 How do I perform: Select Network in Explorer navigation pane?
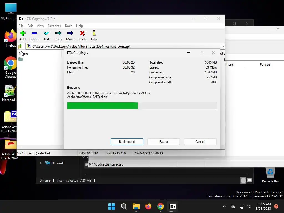pyautogui.click(x=57, y=163)
